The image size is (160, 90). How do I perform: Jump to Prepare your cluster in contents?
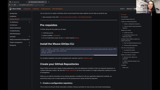coord(126,30)
